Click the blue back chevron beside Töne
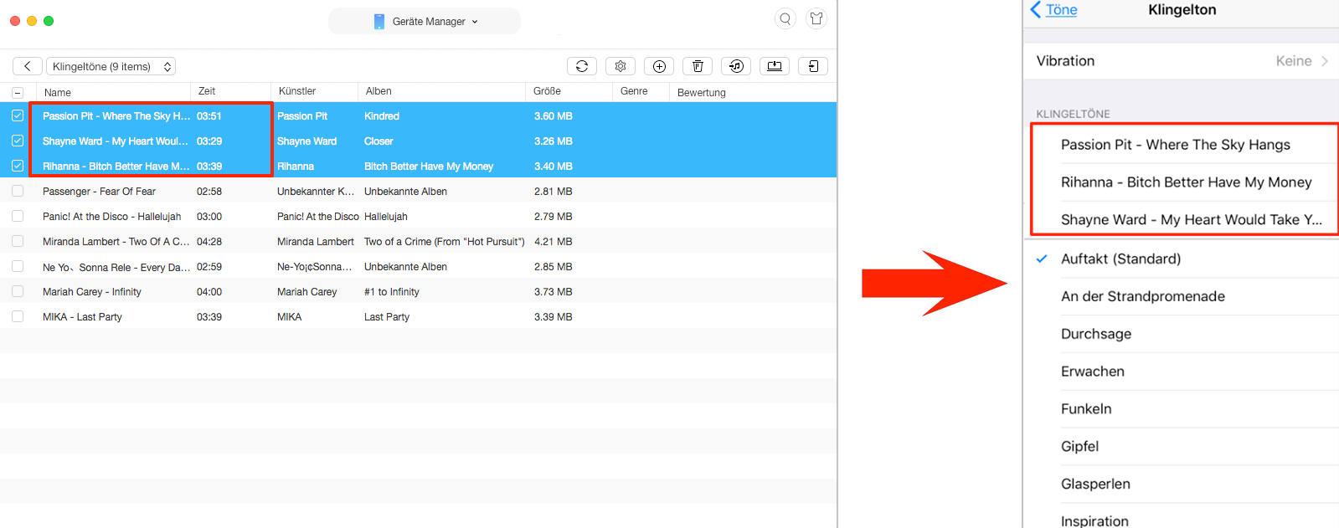Image resolution: width=1339 pixels, height=528 pixels. [1036, 10]
